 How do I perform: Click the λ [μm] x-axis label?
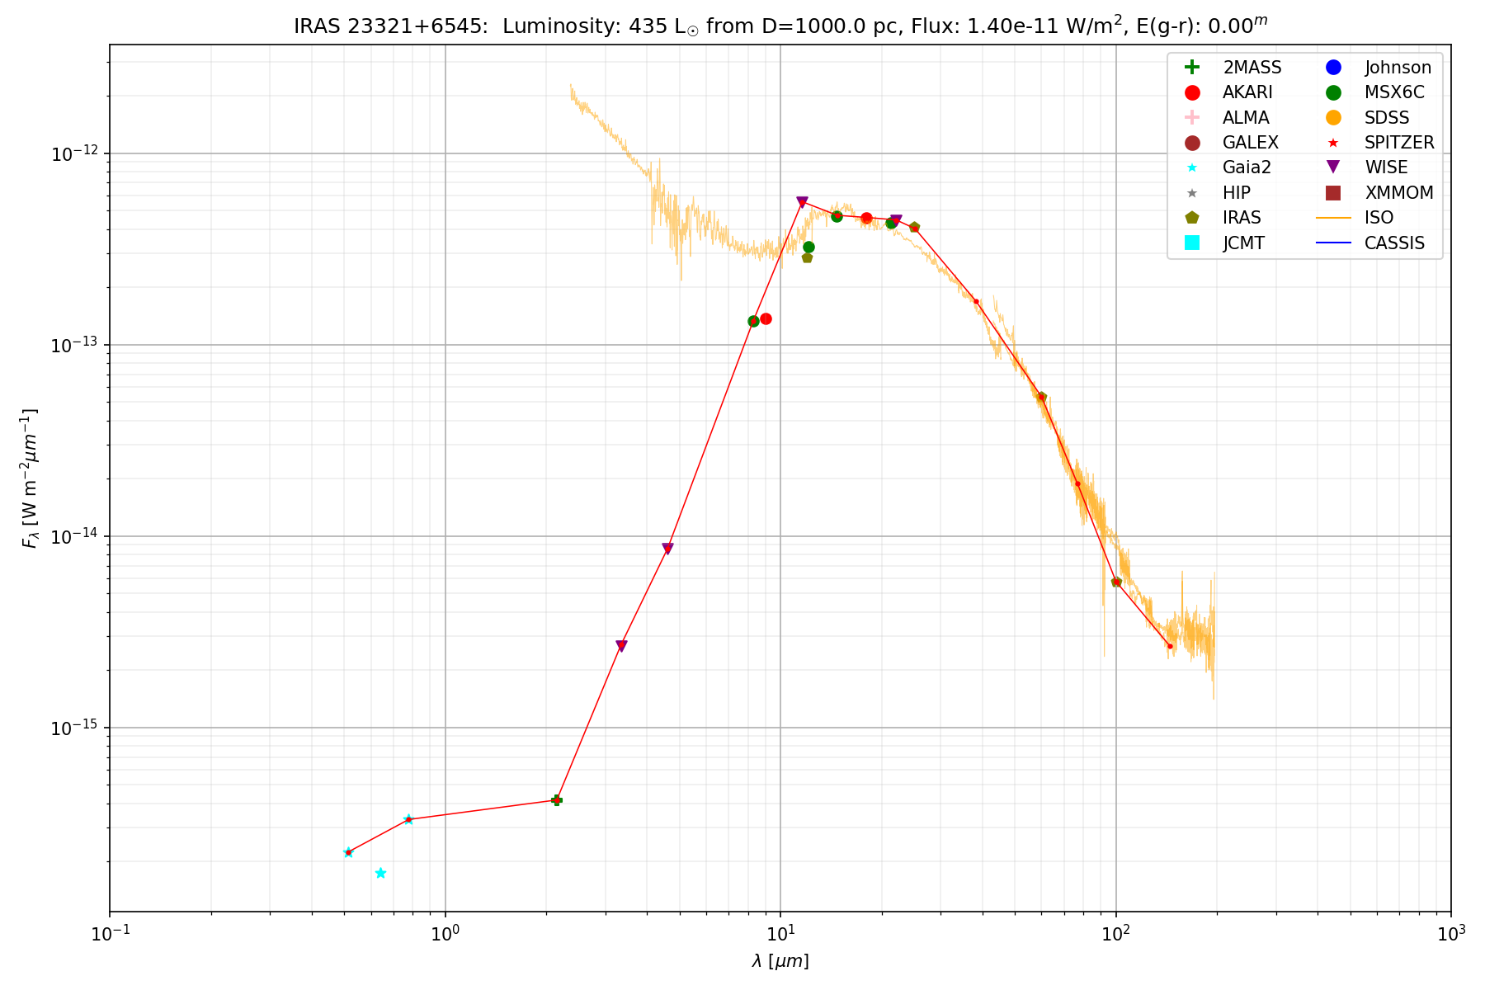coord(780,961)
